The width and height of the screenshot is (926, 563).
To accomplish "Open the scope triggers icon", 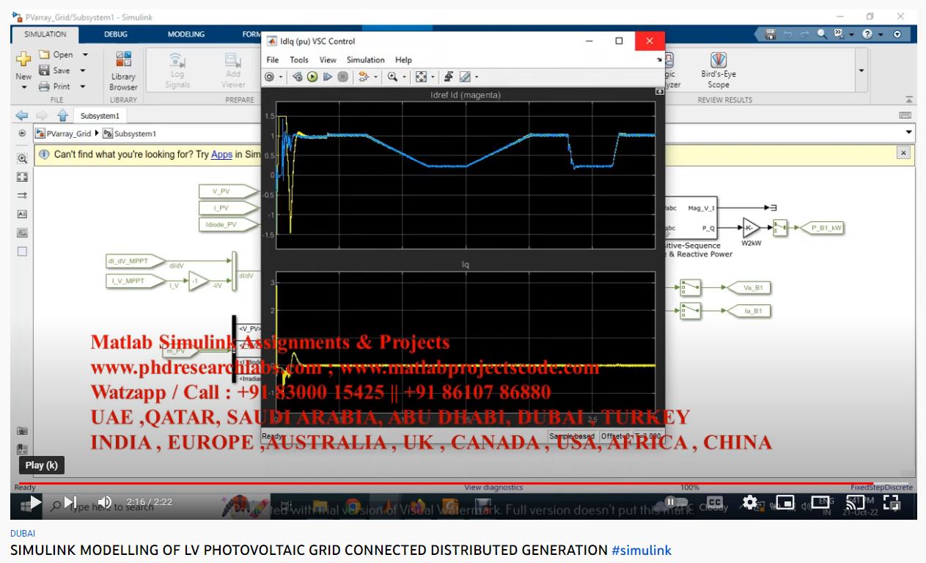I will (x=363, y=76).
